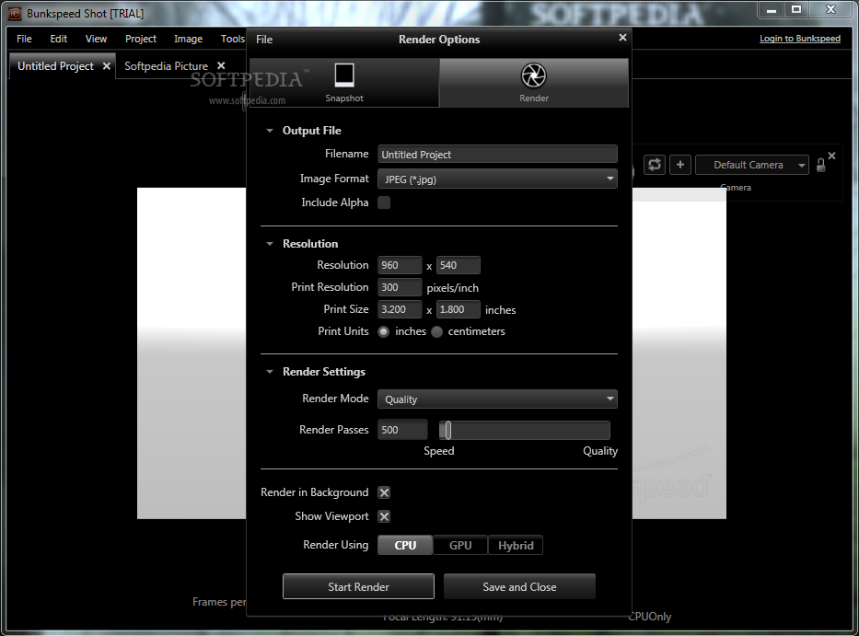Viewport: 859px width, 636px height.
Task: Uncheck Show Viewport
Action: coord(384,516)
